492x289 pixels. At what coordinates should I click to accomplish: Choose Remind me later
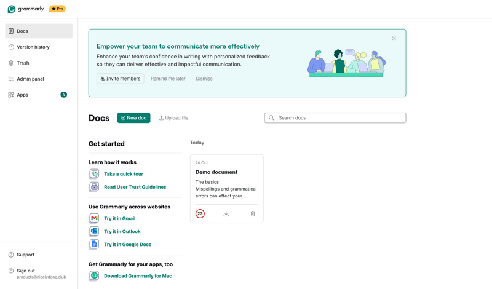coord(168,79)
